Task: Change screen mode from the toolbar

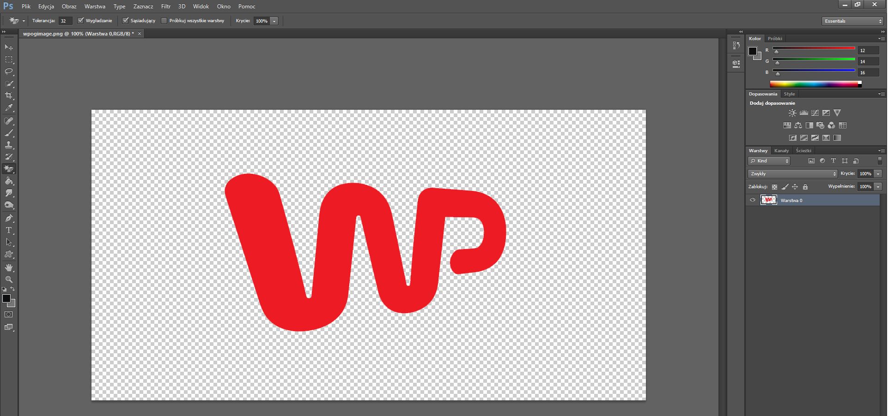Action: (9, 327)
